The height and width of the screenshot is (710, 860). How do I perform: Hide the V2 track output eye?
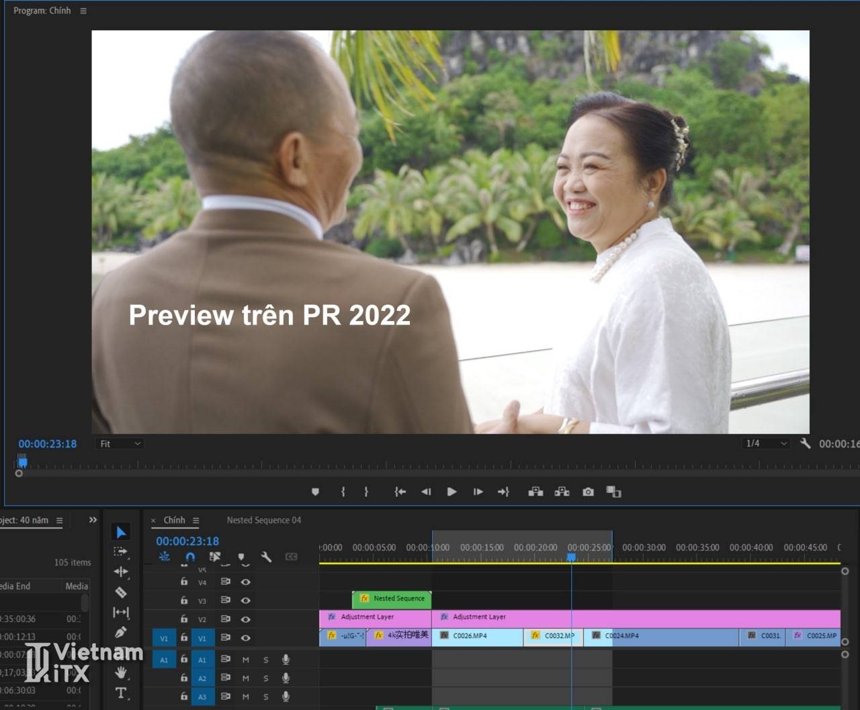pos(246,619)
